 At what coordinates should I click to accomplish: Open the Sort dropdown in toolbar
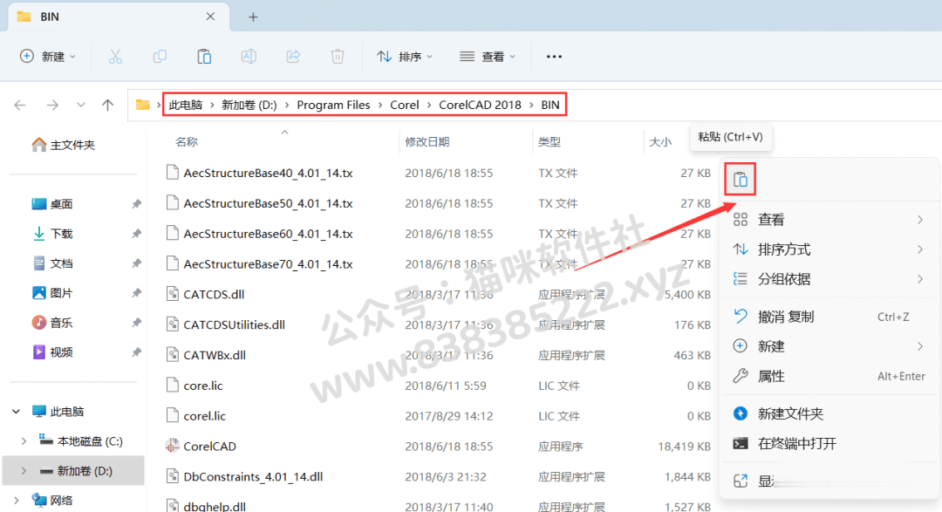[x=405, y=57]
